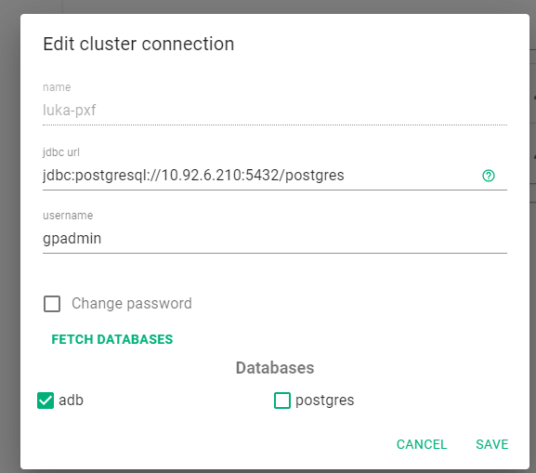Click the disabled name field luka-pxf

275,111
